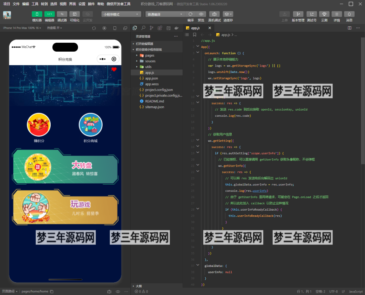The image size is (365, 295).
Task: Open iPhone 14 Pro Max device dropdown
Action: (x=22, y=28)
